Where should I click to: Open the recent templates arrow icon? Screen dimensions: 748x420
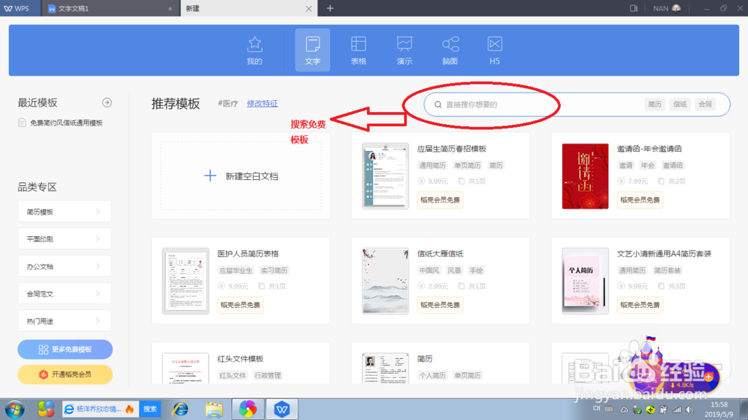107,102
